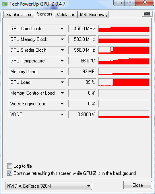Open the Validation tab
155x194 pixels.
point(66,15)
